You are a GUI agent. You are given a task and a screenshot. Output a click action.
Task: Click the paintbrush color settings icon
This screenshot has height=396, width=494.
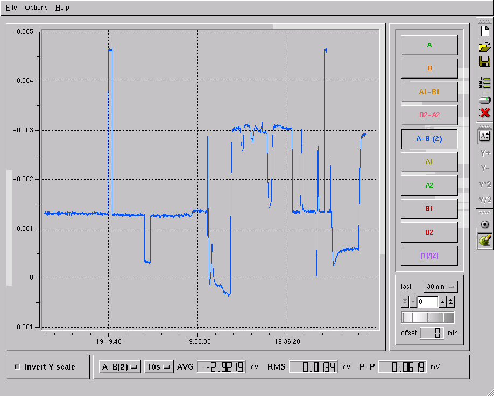pyautogui.click(x=484, y=240)
